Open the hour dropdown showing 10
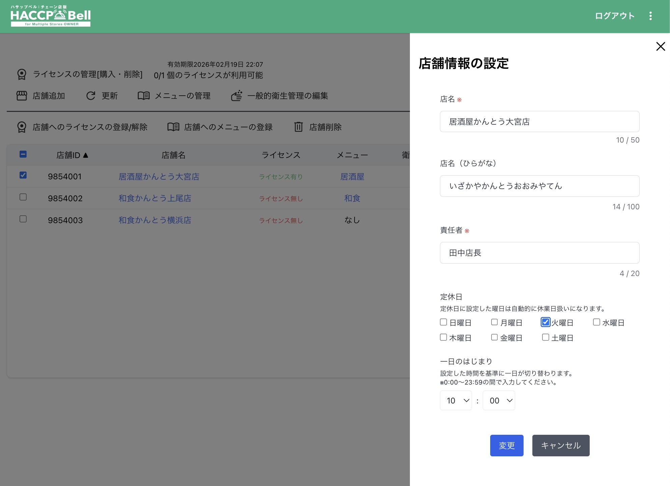This screenshot has width=670, height=486. click(456, 400)
